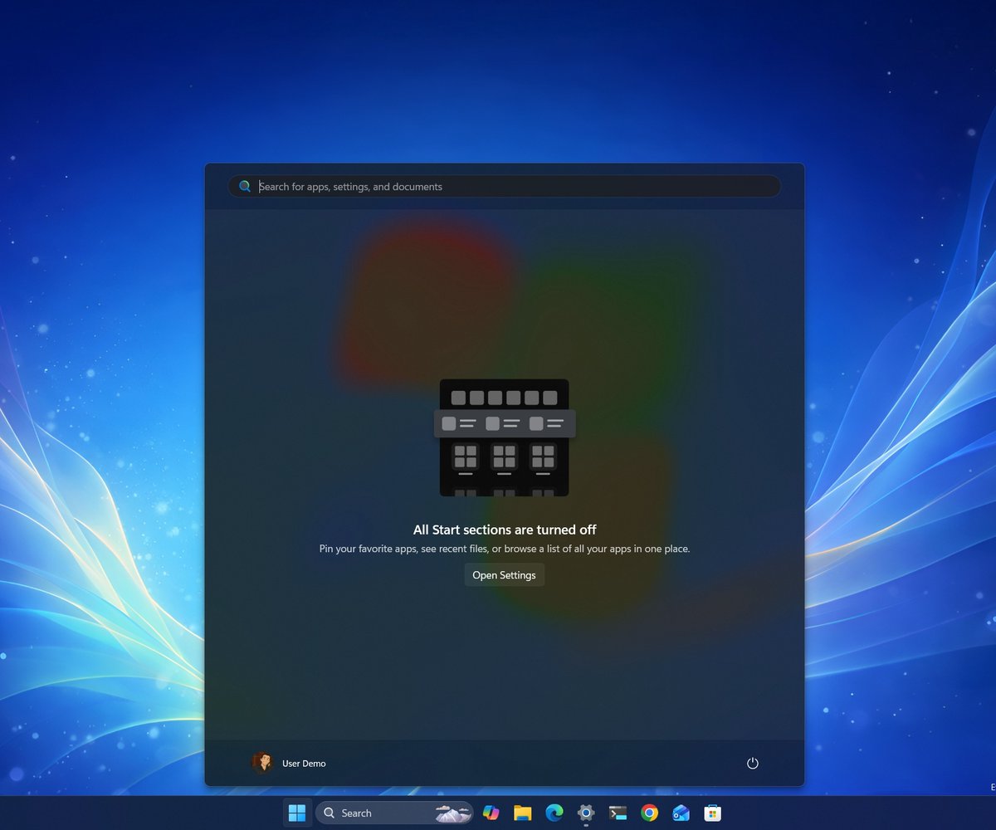Open Terminal from the taskbar

pyautogui.click(x=618, y=813)
